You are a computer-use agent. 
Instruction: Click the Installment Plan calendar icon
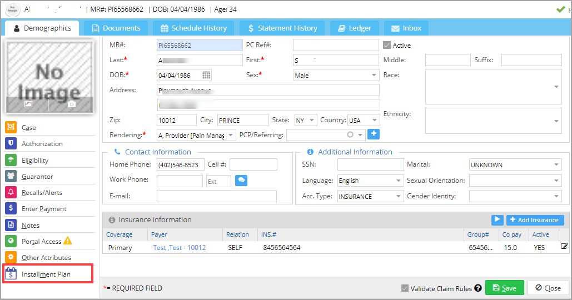click(11, 274)
